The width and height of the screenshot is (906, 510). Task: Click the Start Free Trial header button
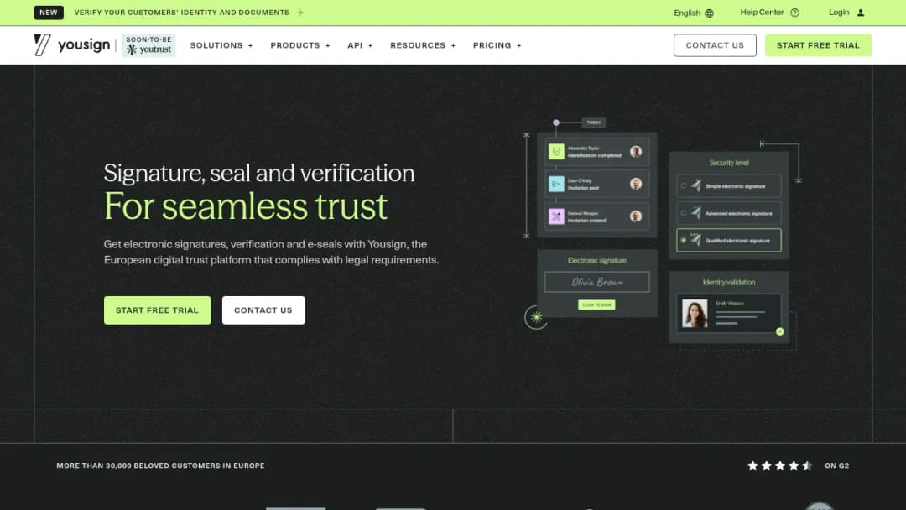coord(818,45)
